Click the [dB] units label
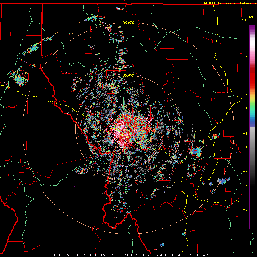Image resolution: width=257 pixels, height=257 pixels. (244, 20)
